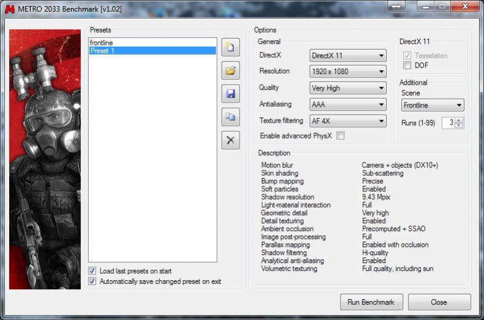The image size is (484, 320).
Task: Click the delete preset X icon
Action: [x=230, y=140]
